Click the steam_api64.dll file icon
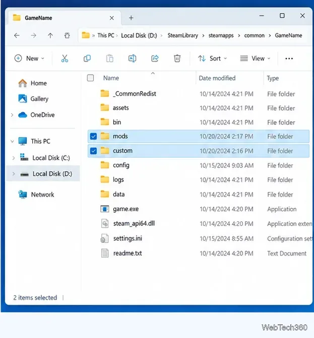Screen dimensions: 314x338 point(105,223)
